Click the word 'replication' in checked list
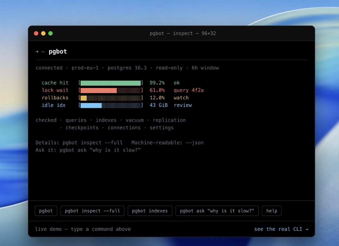Screen dimensions: 339x246 tap(169, 120)
